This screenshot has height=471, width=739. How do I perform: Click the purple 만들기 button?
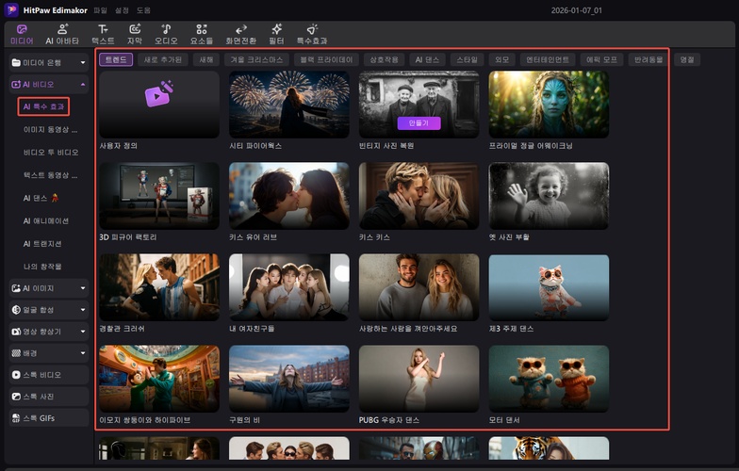coord(419,123)
